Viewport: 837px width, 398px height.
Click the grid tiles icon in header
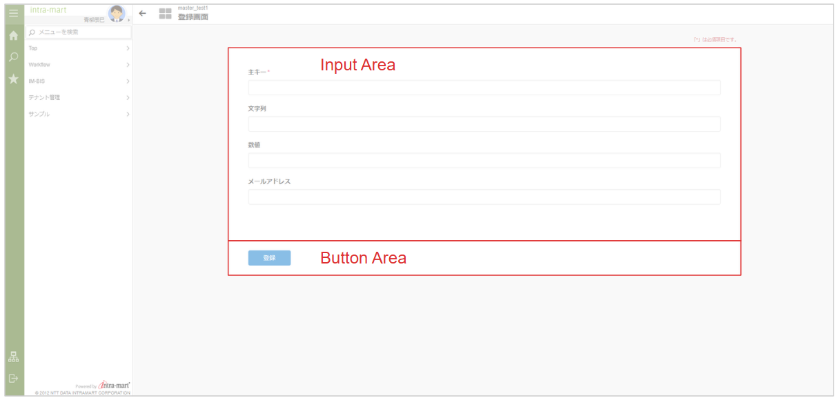coord(165,13)
